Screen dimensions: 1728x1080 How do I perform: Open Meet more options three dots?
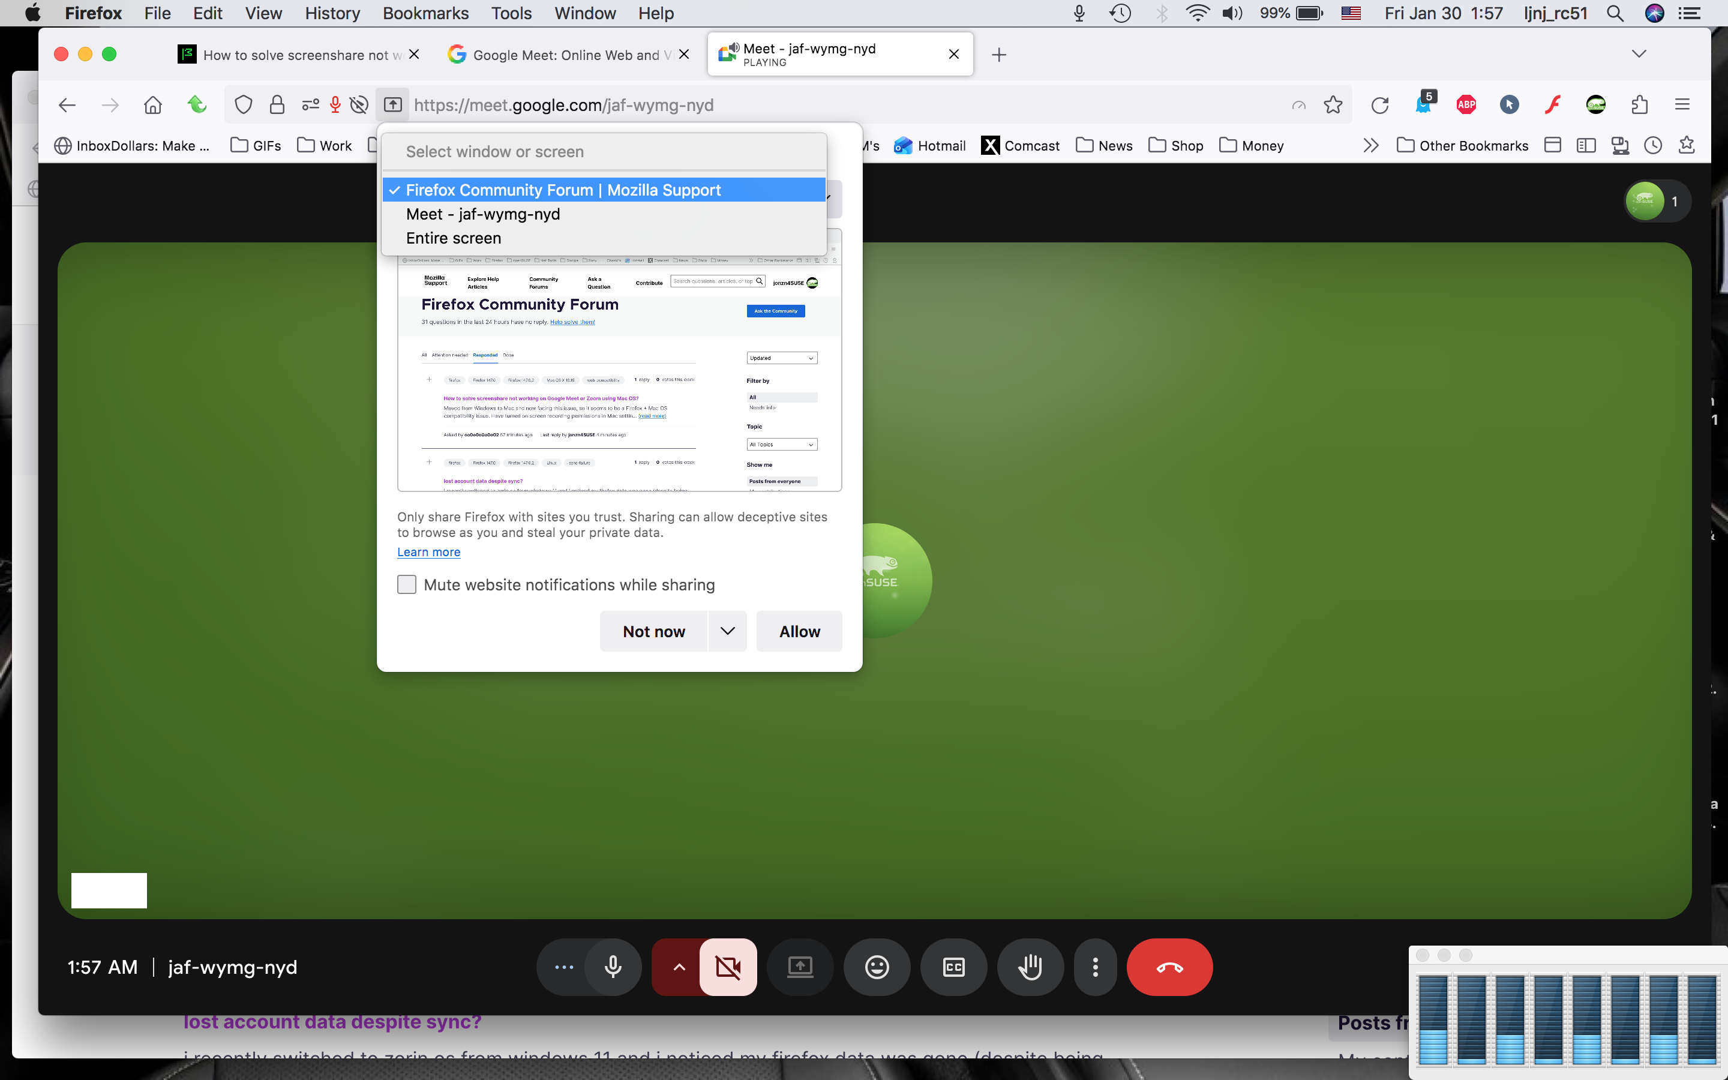pyautogui.click(x=1096, y=967)
